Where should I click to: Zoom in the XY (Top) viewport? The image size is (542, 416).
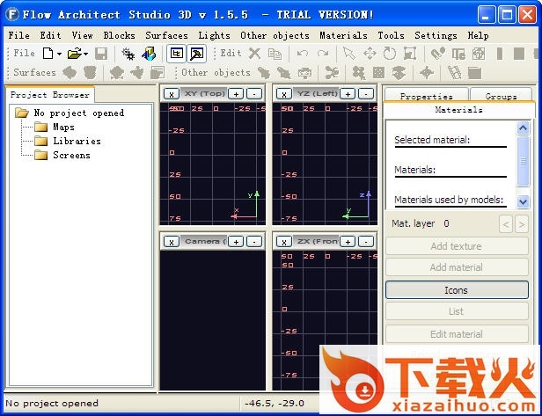[236, 93]
